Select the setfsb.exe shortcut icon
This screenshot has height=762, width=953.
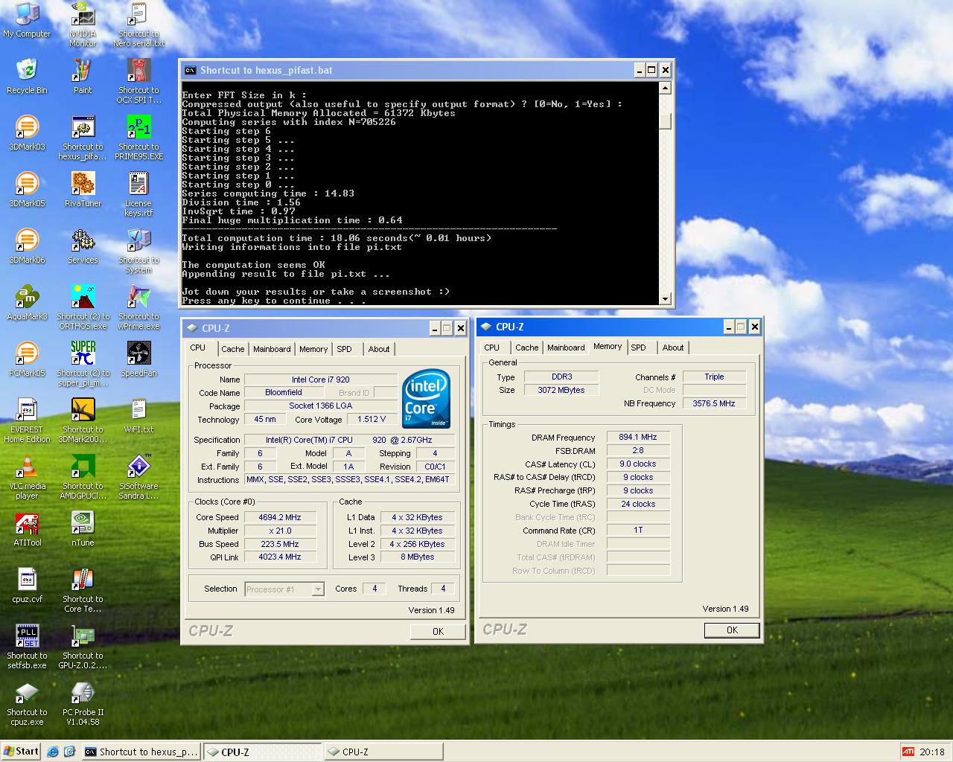click(x=27, y=647)
